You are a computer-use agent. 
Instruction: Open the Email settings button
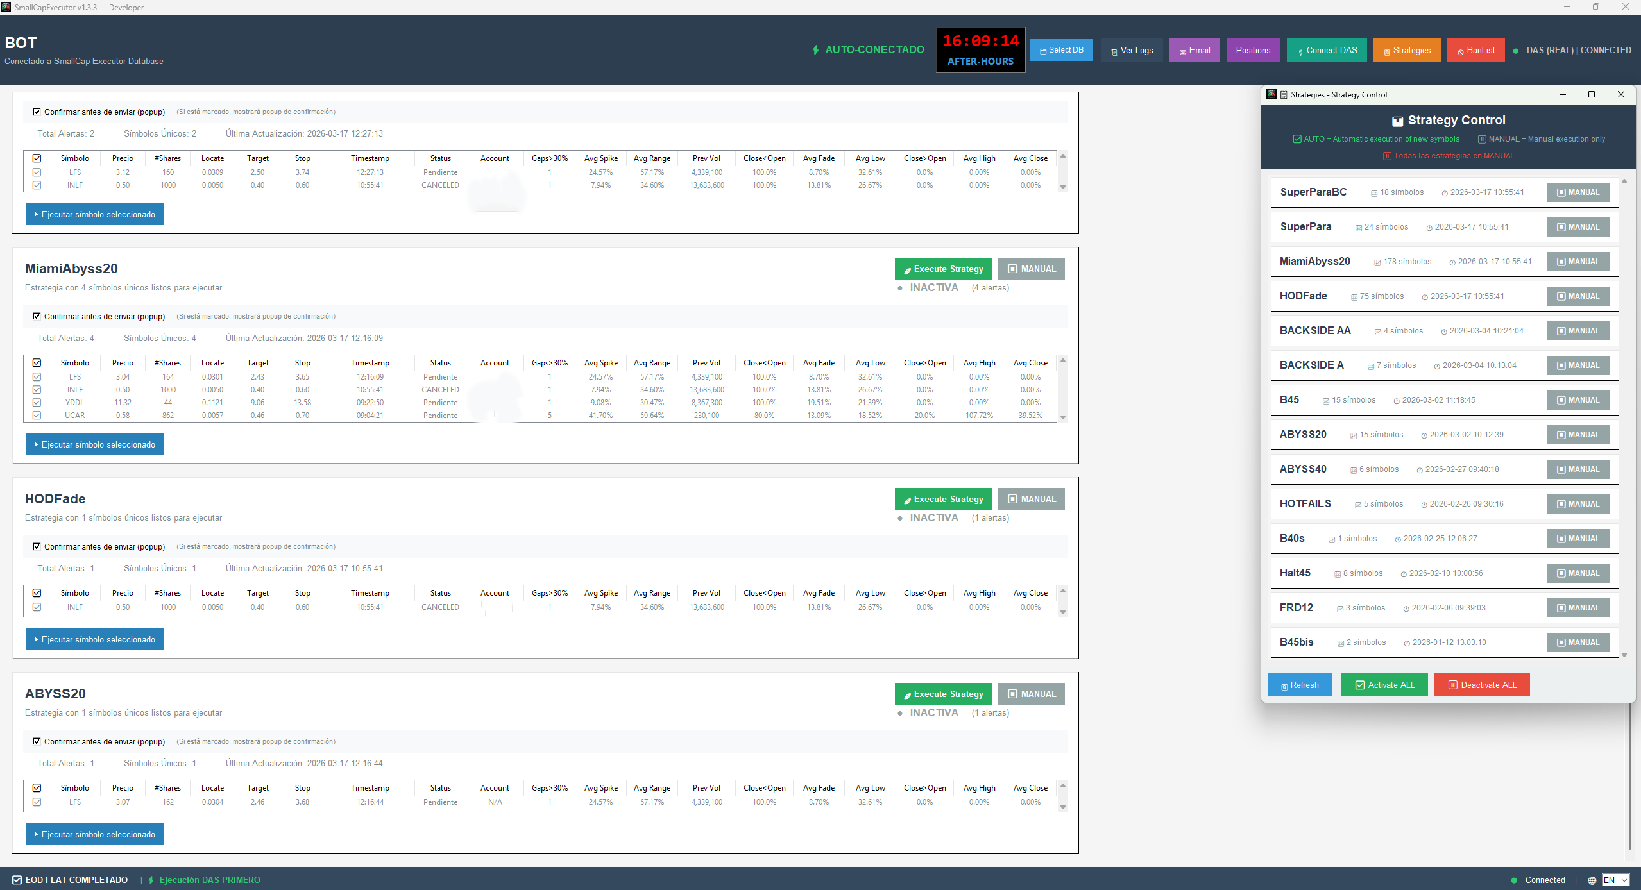tap(1195, 50)
